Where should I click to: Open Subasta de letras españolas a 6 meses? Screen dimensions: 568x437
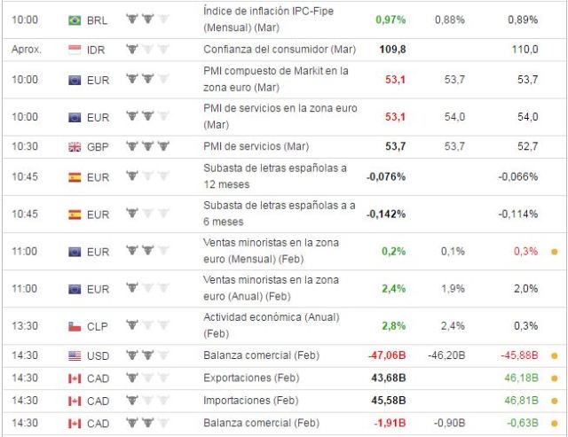point(275,214)
